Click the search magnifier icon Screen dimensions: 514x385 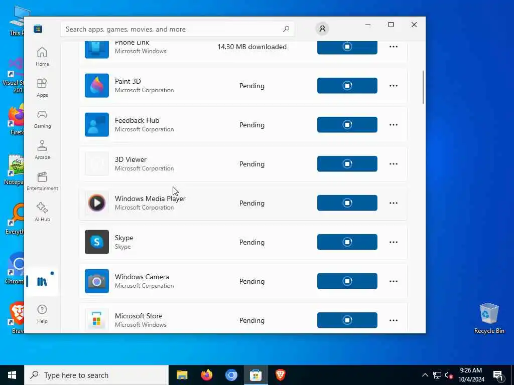pyautogui.click(x=286, y=29)
